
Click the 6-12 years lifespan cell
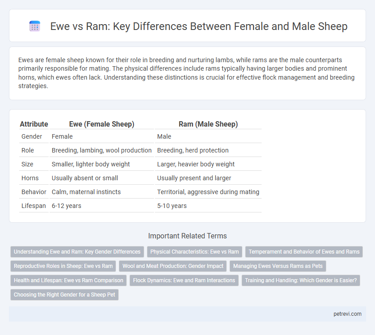coord(102,206)
